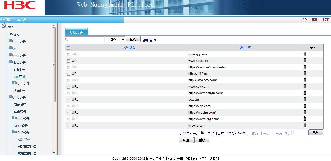Click folder icon of QoS设置
This screenshot has width=331, height=161.
click(14, 132)
